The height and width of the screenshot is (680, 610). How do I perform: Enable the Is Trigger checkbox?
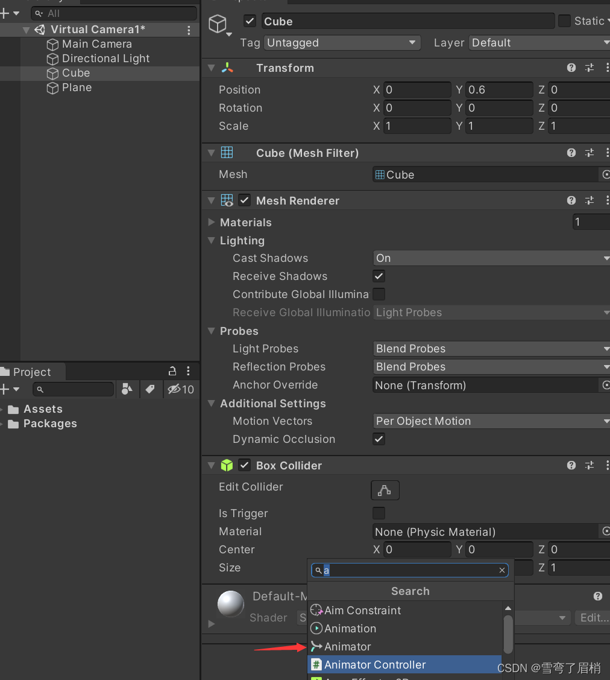379,513
